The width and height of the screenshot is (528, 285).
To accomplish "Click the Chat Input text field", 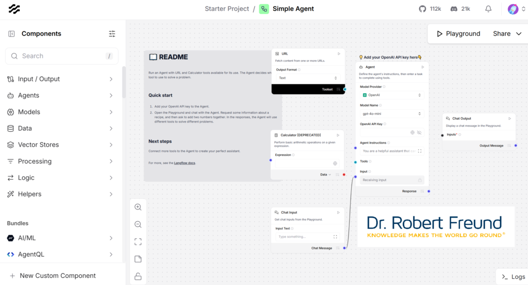I will (x=308, y=237).
